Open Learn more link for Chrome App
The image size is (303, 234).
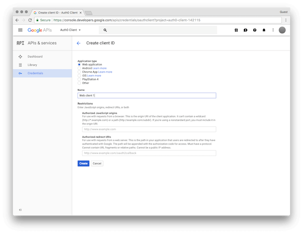pyautogui.click(x=105, y=72)
